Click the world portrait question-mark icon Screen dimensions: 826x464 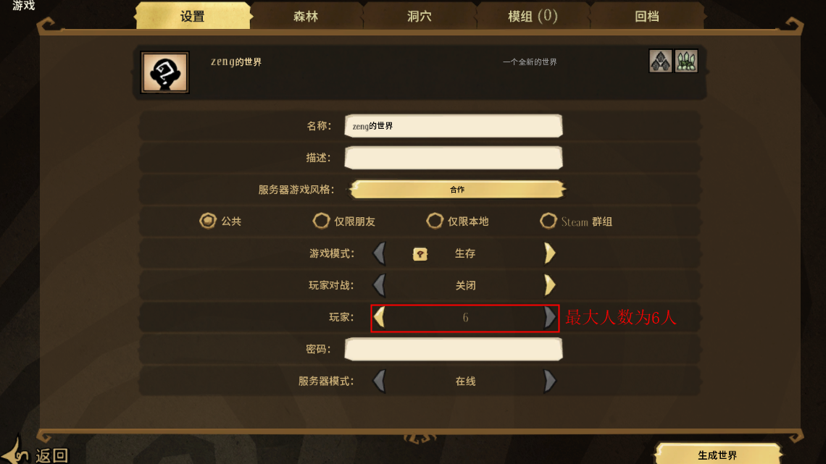pos(164,72)
